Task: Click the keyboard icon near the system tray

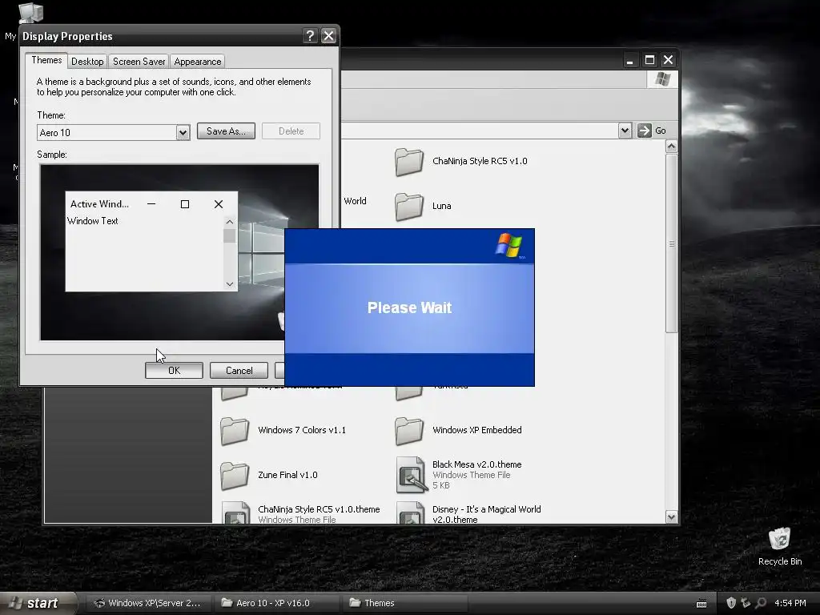Action: coord(701,604)
